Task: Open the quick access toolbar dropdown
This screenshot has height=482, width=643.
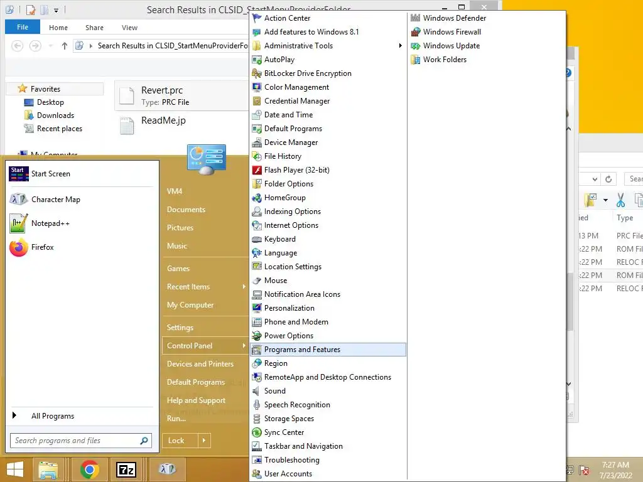Action: click(56, 10)
